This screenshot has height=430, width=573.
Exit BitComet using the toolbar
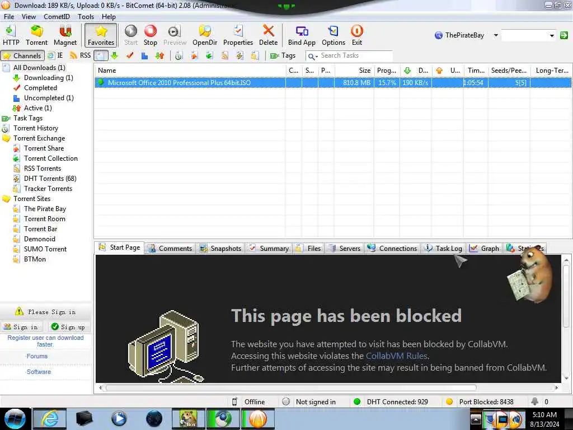[x=356, y=35]
